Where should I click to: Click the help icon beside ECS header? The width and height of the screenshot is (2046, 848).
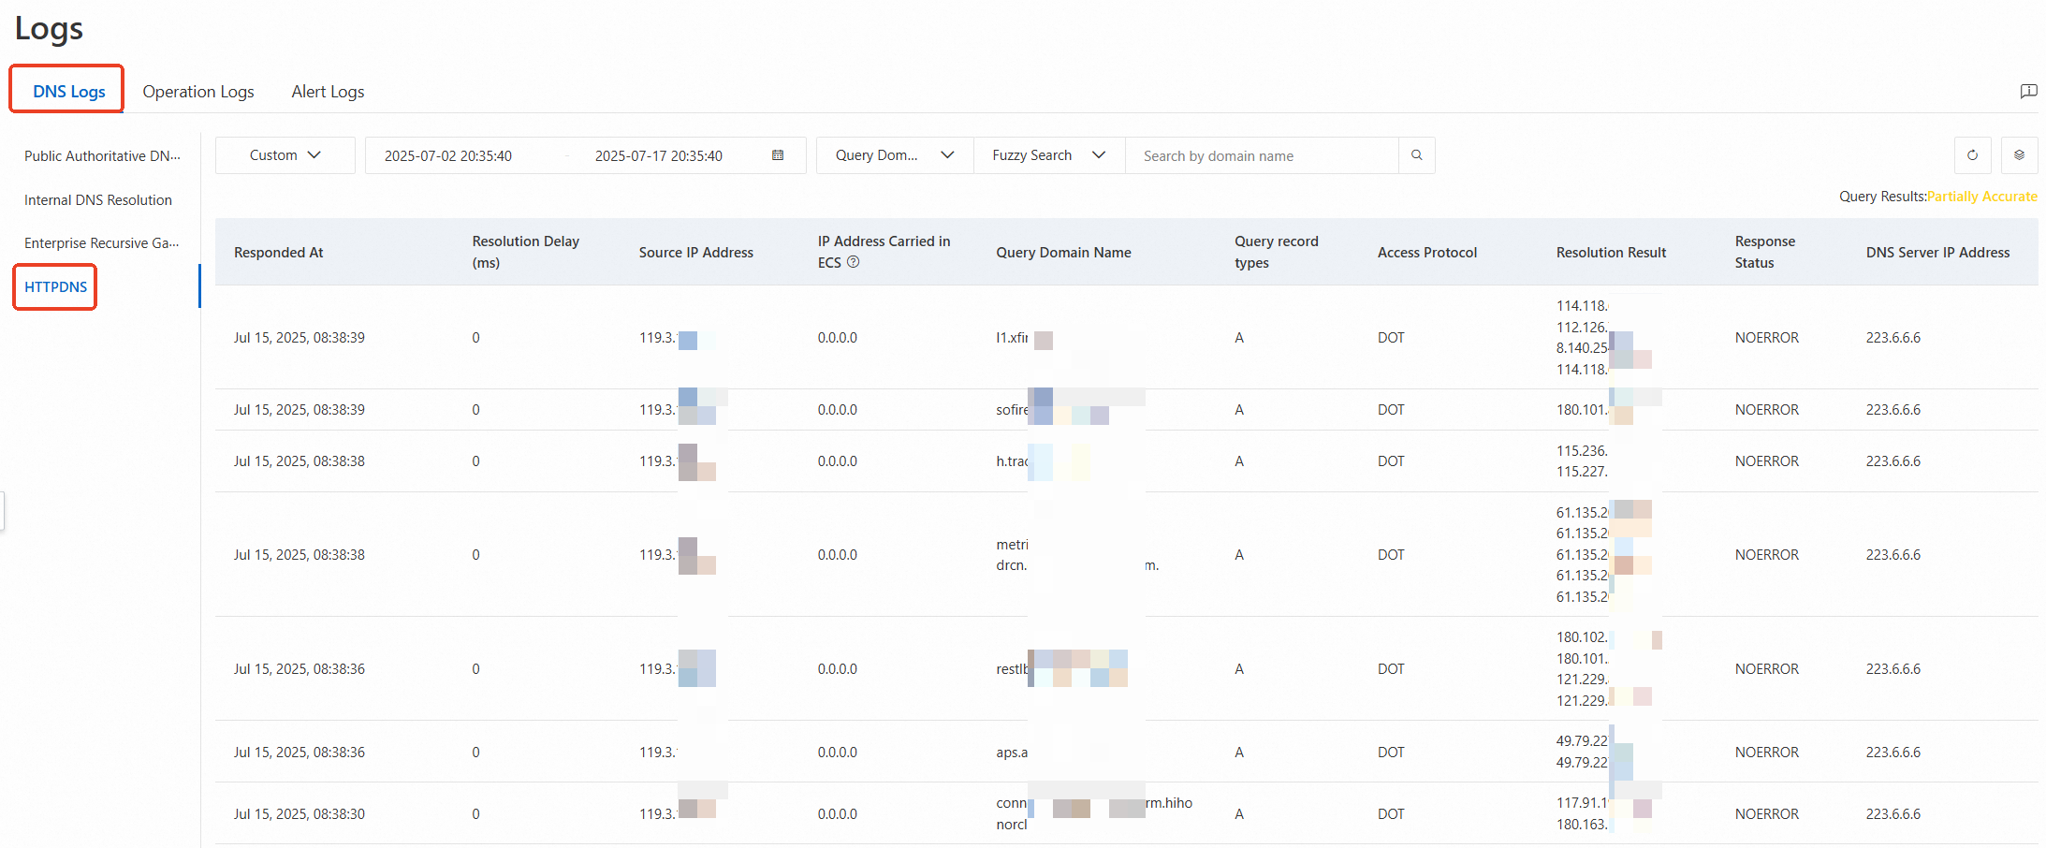(853, 262)
